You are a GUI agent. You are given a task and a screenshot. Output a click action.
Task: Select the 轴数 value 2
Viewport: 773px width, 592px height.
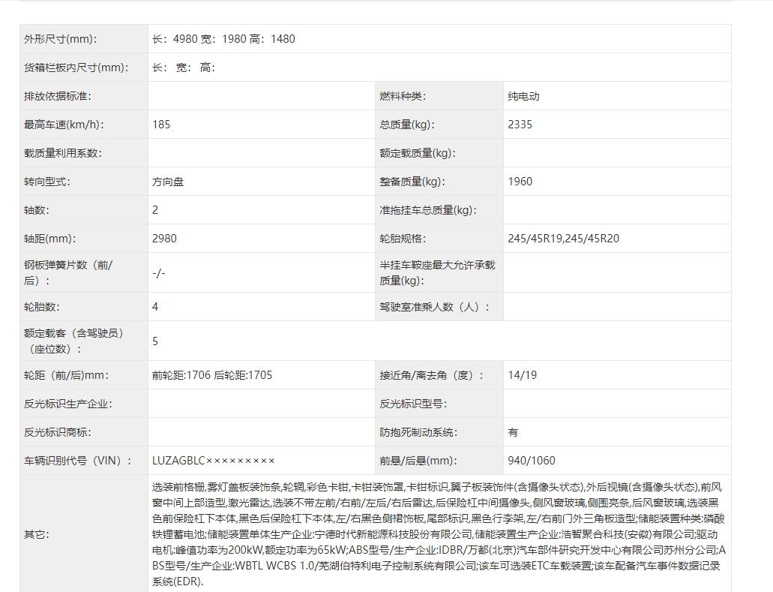154,209
